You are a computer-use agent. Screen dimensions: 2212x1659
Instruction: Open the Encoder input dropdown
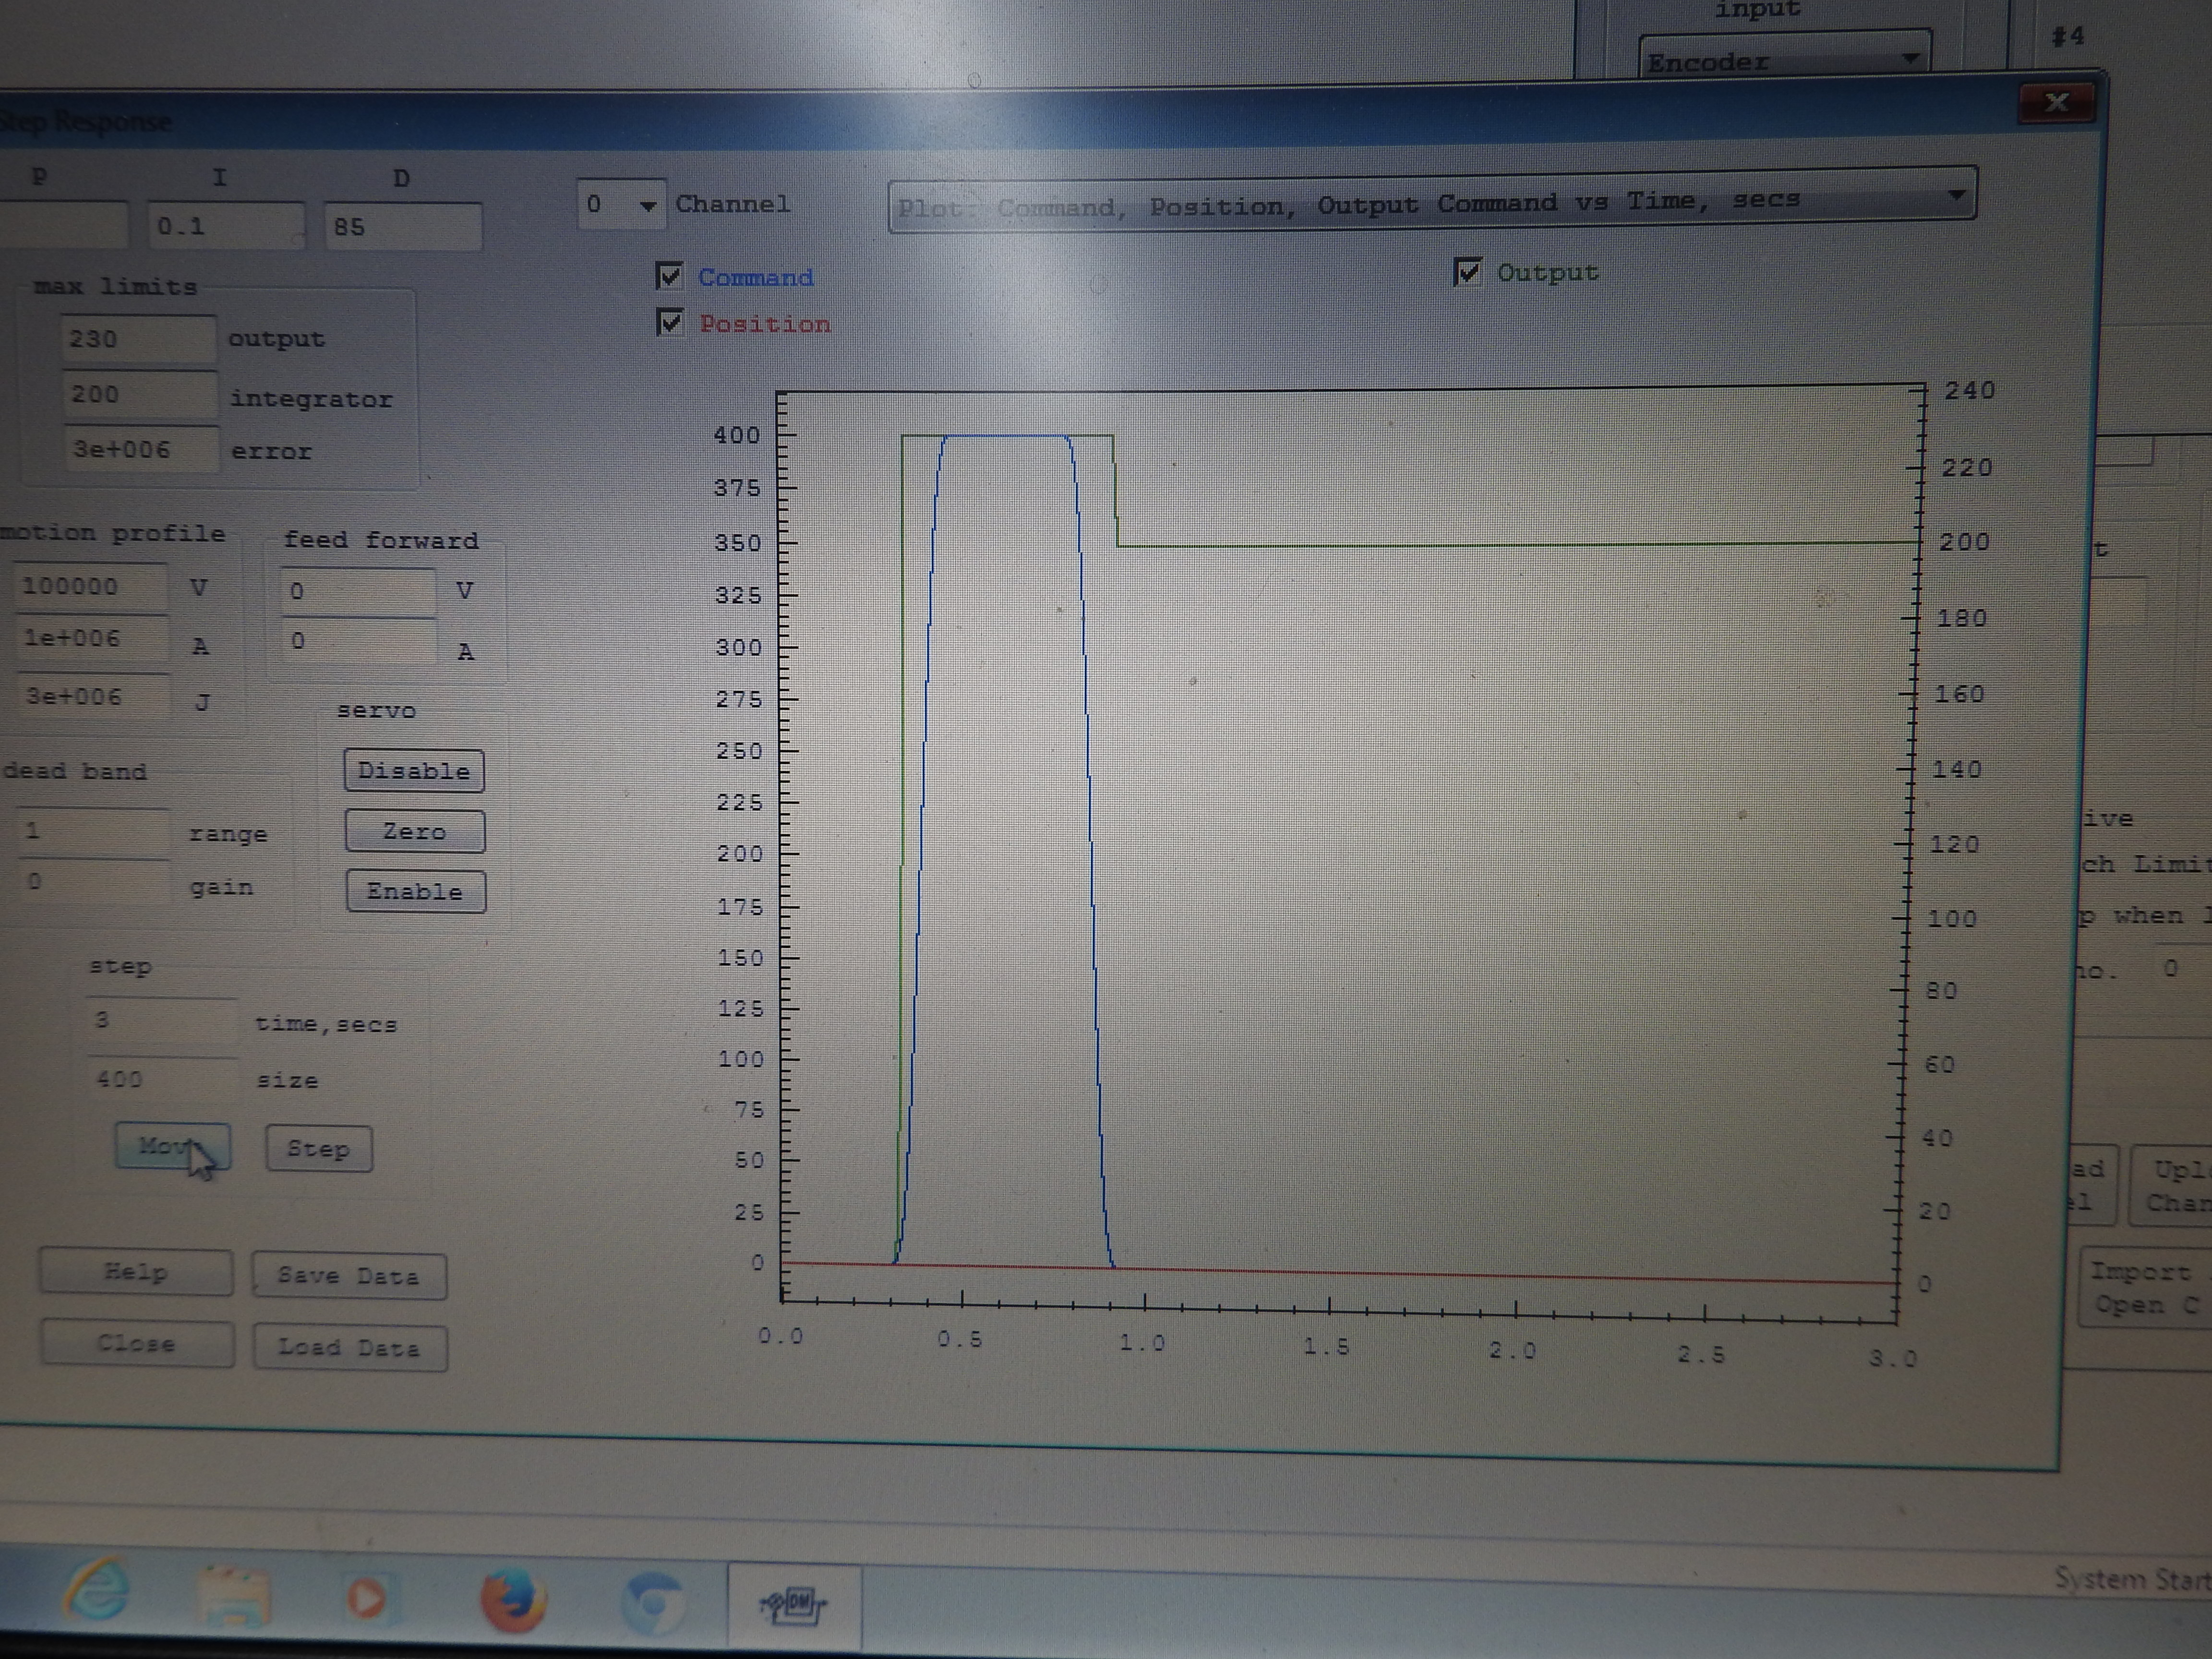point(1908,59)
